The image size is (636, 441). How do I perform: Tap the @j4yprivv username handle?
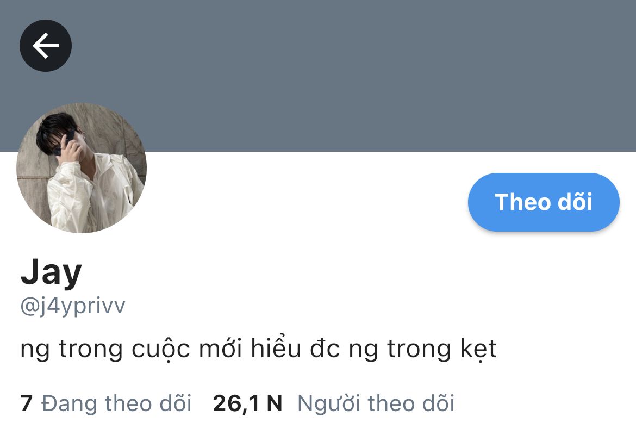coord(73,306)
